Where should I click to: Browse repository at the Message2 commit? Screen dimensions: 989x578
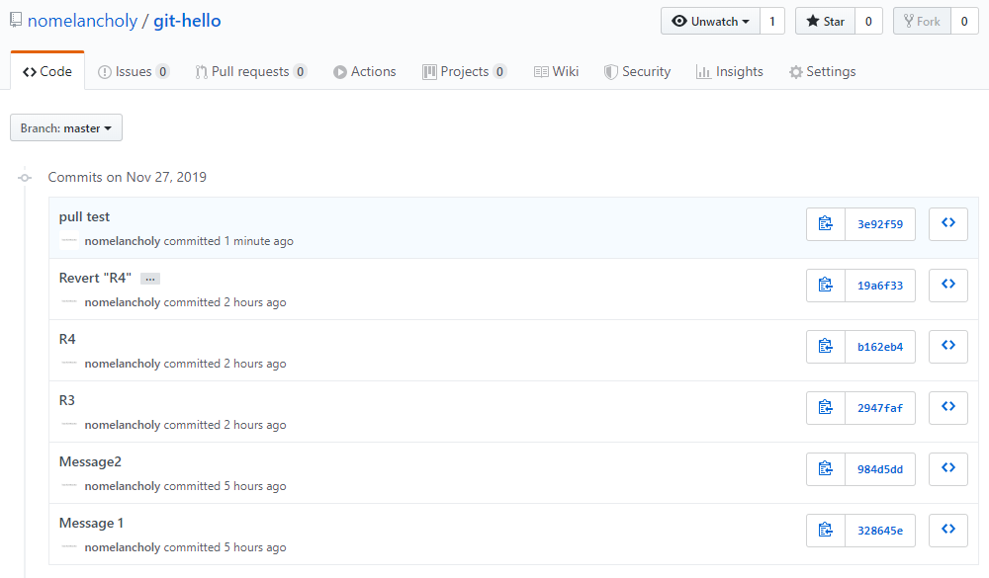pos(948,469)
